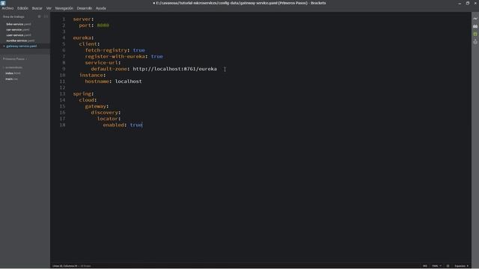This screenshot has height=269, width=479.
Task: Expand the screenshots folder in project tree
Action: point(13,67)
